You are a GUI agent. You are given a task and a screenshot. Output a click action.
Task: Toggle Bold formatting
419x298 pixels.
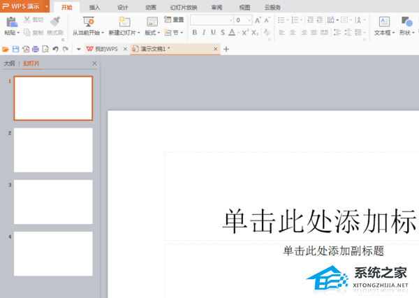point(194,32)
